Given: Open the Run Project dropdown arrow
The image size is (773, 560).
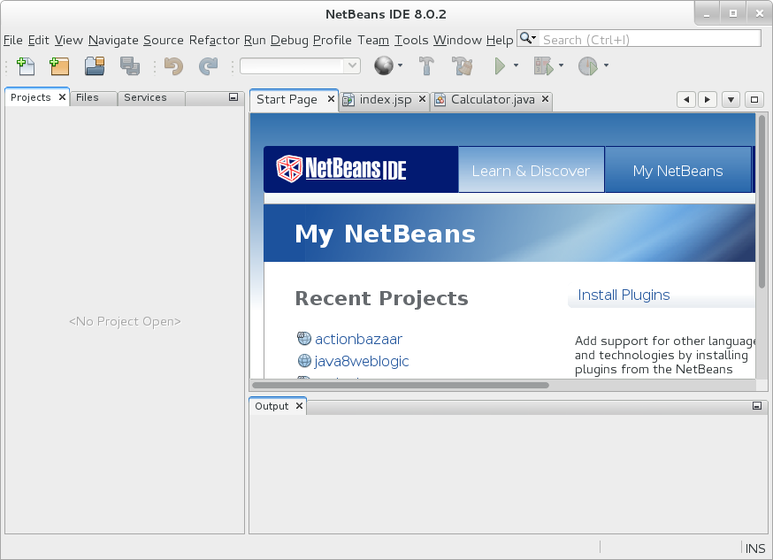Looking at the screenshot, I should pyautogui.click(x=516, y=65).
